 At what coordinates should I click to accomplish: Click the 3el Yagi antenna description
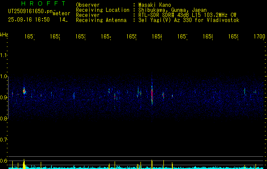click(x=189, y=20)
